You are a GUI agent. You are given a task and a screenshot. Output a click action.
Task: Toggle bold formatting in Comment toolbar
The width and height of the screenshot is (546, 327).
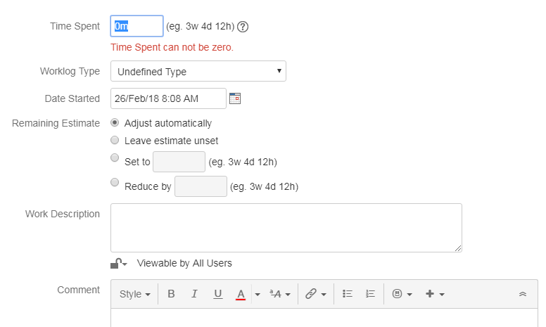tap(171, 294)
